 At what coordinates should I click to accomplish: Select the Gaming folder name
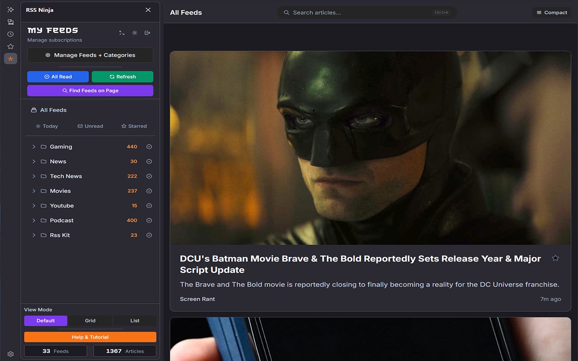[x=61, y=147]
